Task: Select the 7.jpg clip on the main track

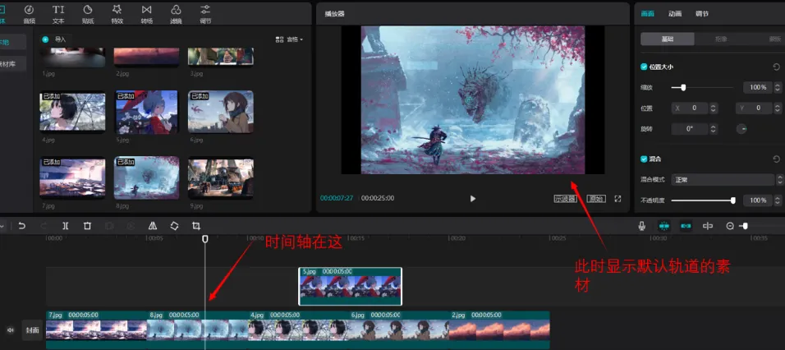Action: tap(96, 330)
